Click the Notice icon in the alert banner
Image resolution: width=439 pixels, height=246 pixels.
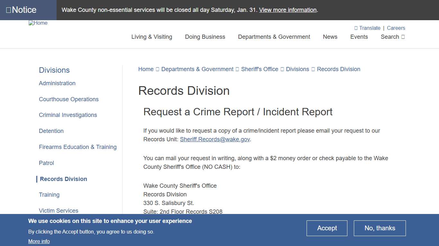pyautogui.click(x=9, y=10)
